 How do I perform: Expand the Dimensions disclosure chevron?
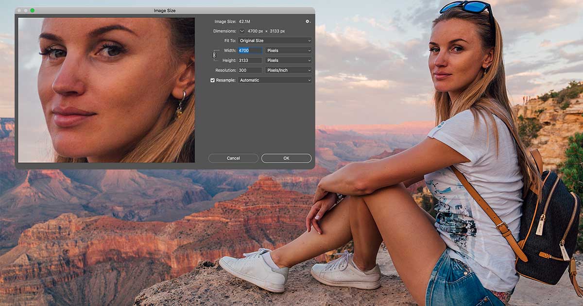coord(241,31)
